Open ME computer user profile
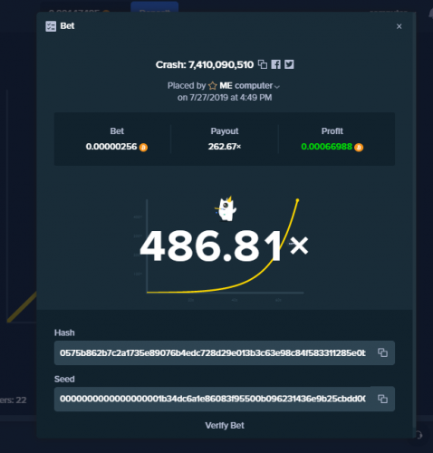Viewport: 433px width, 453px height. click(246, 86)
